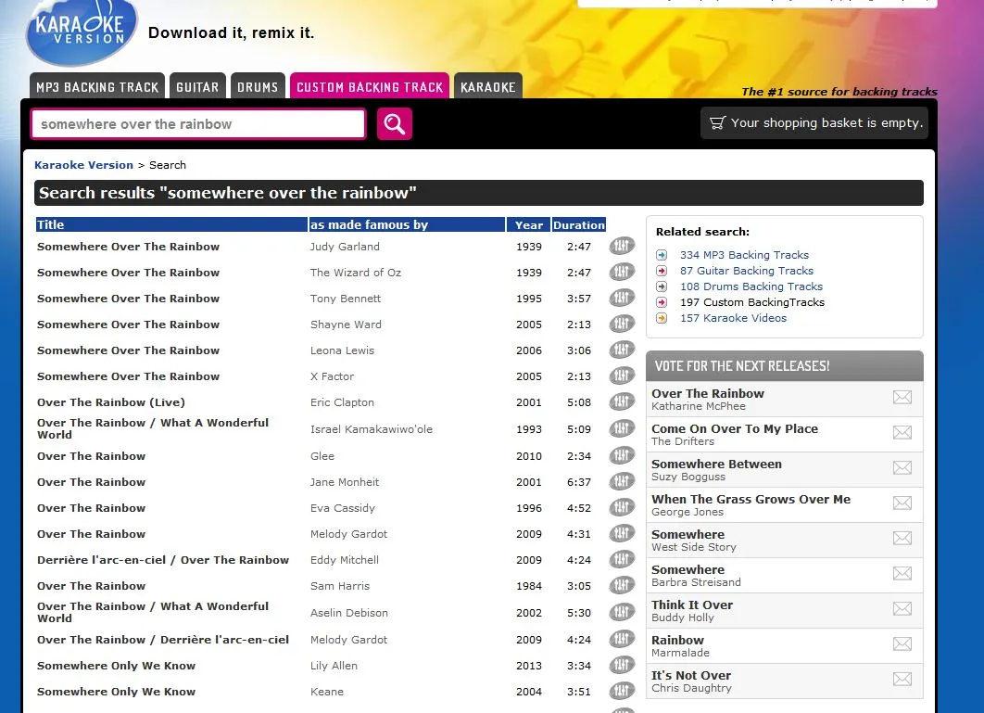Image resolution: width=984 pixels, height=713 pixels.
Task: Open 87 Guitar Backing Tracks link
Action: coord(747,270)
